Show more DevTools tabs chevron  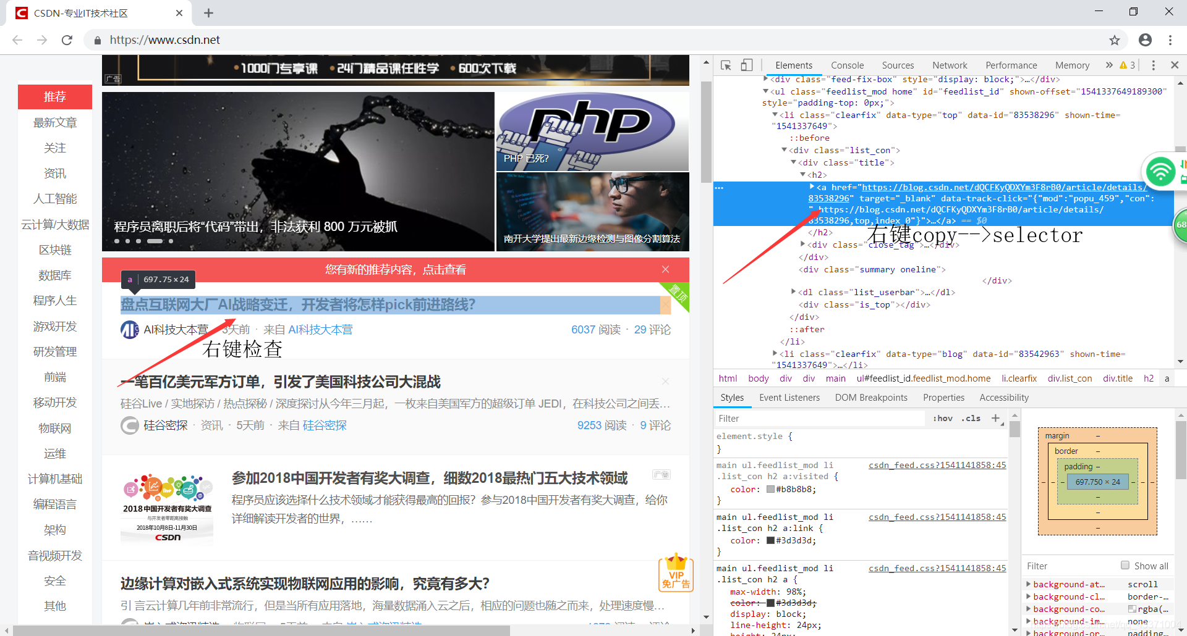point(1109,65)
